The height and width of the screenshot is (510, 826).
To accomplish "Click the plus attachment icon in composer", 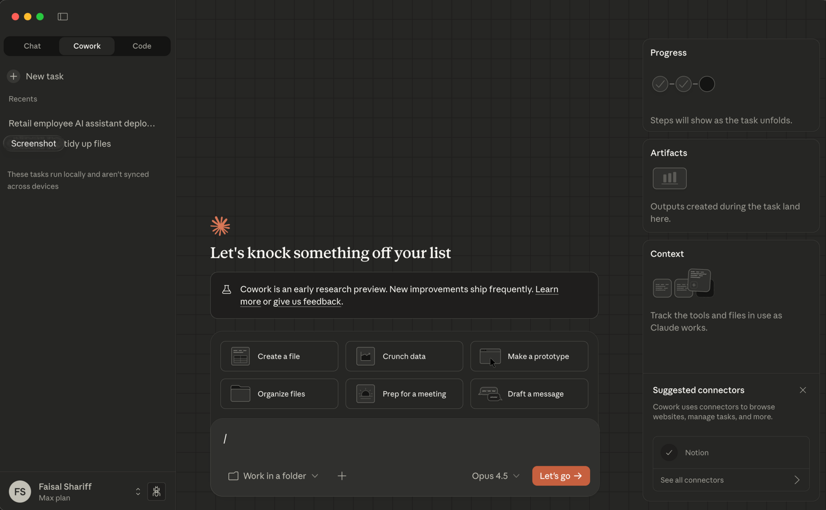I will (x=342, y=476).
